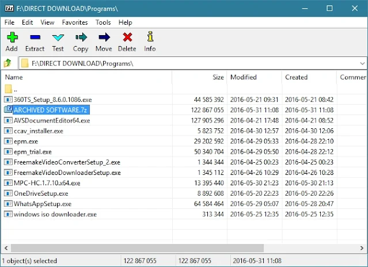
Task: Open the File menu
Action: coord(9,22)
